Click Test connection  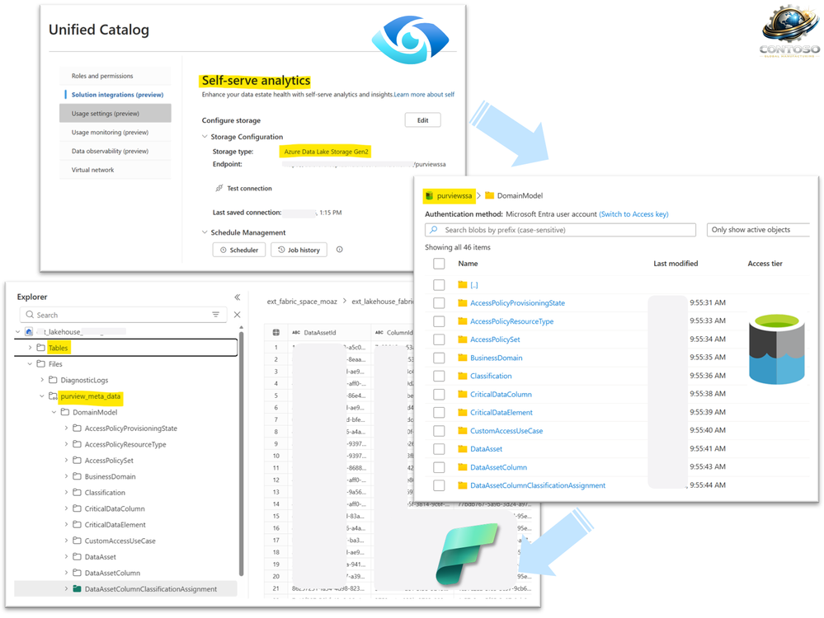click(249, 189)
